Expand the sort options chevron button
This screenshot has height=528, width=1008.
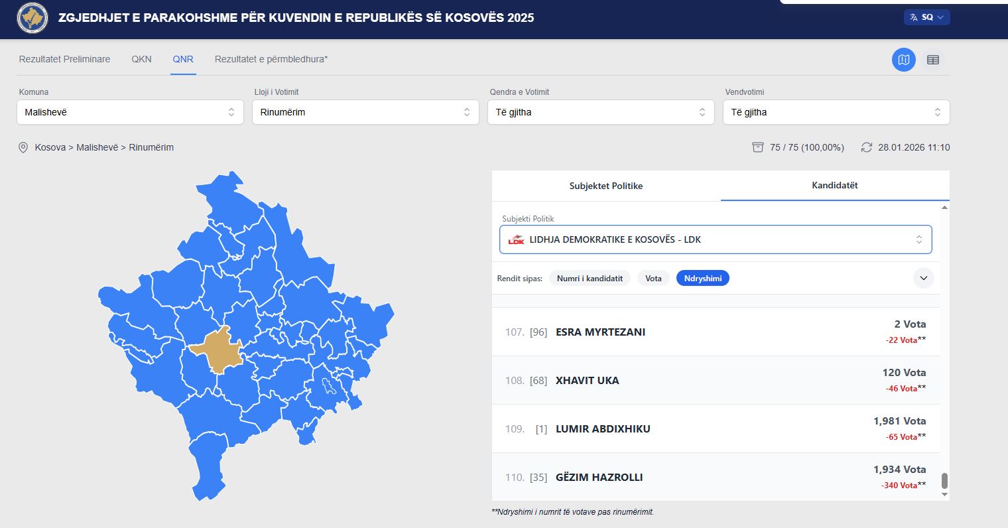pyautogui.click(x=923, y=278)
